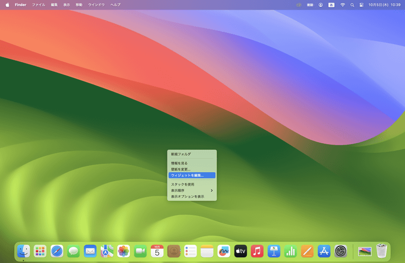Open Spotlight search magnifier icon
Viewport: 405px width, 263px height.
(x=352, y=5)
